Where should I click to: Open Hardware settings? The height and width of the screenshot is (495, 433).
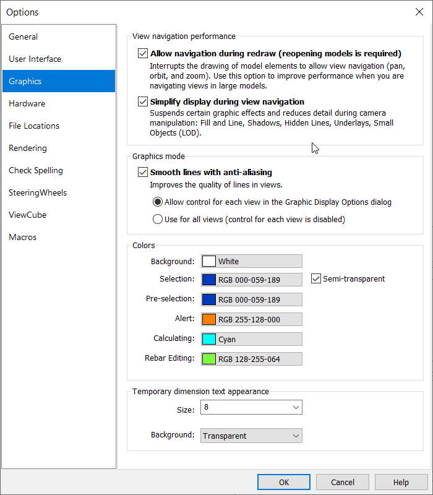click(59, 103)
